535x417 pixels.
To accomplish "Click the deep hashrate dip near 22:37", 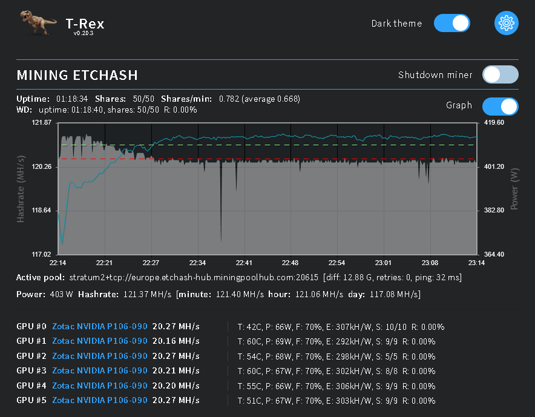I will (221, 205).
